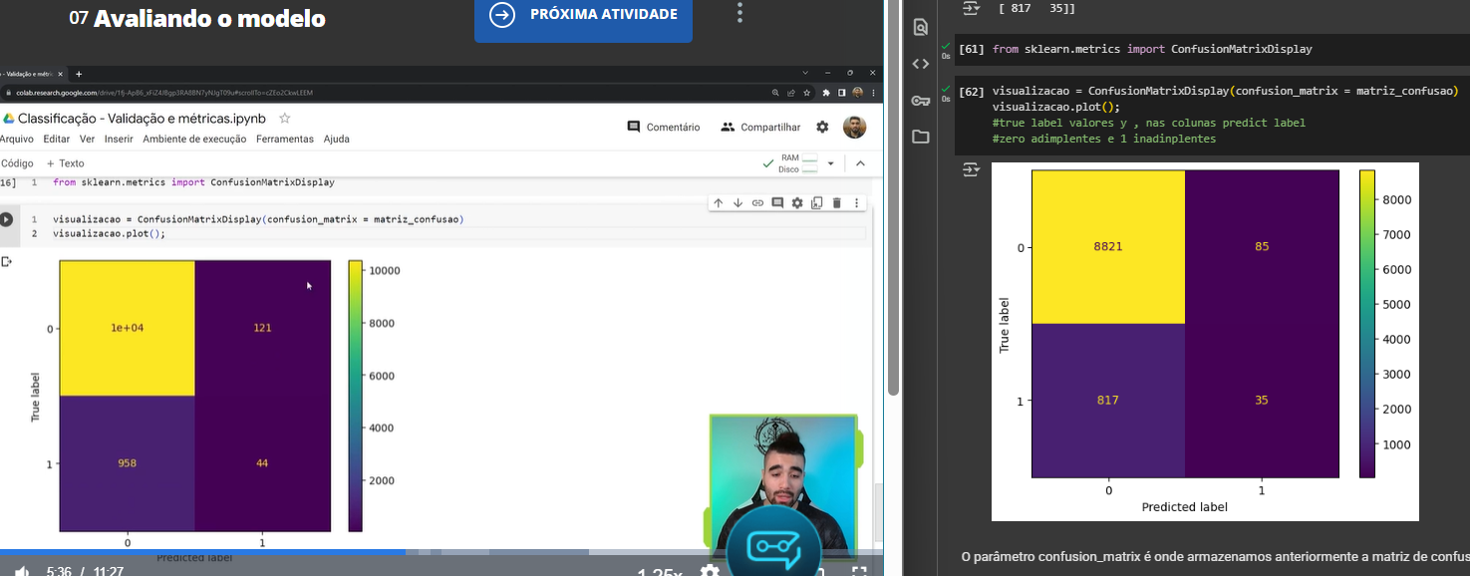Click the browser URL address bar in the video
The image size is (1470, 576).
(389, 93)
